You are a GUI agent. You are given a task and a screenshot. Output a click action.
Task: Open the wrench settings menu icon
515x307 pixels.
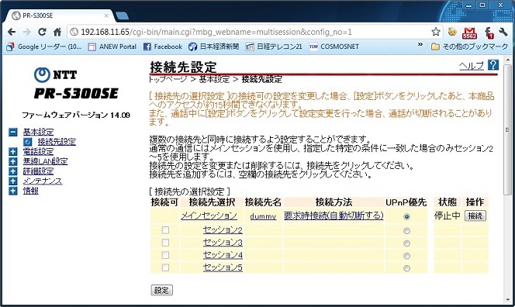point(503,32)
